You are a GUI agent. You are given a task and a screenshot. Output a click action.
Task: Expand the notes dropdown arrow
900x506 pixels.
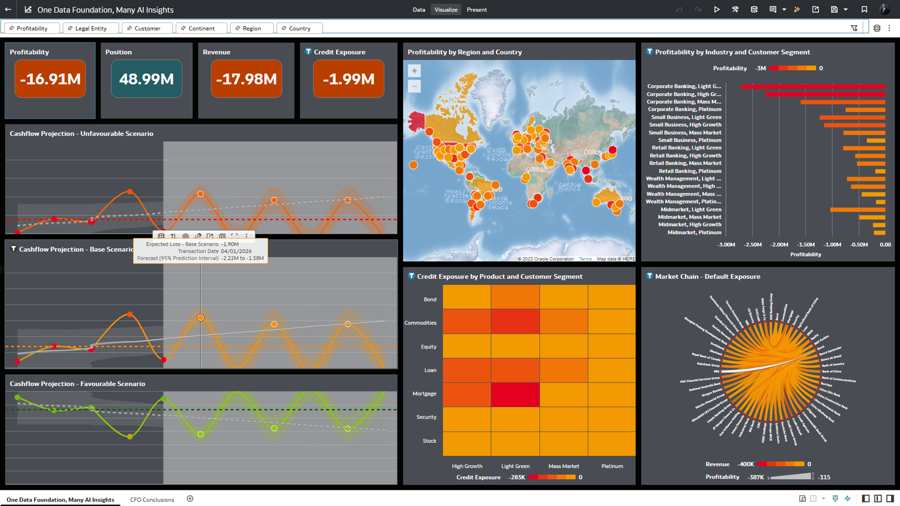784,9
